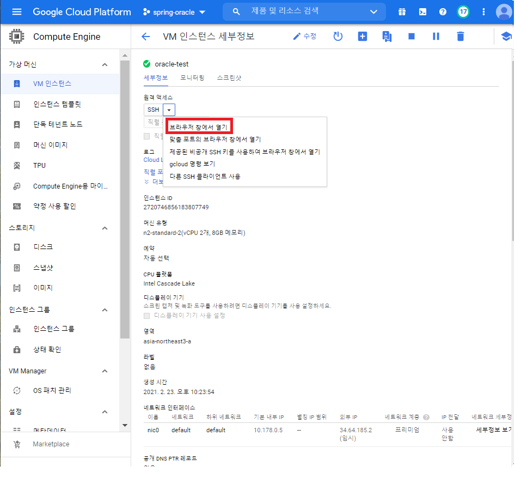
Task: Collapse the VM Manager section
Action: 105,371
